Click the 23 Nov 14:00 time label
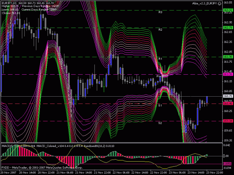The width and height of the screenshot is (234, 175). click(x=196, y=173)
